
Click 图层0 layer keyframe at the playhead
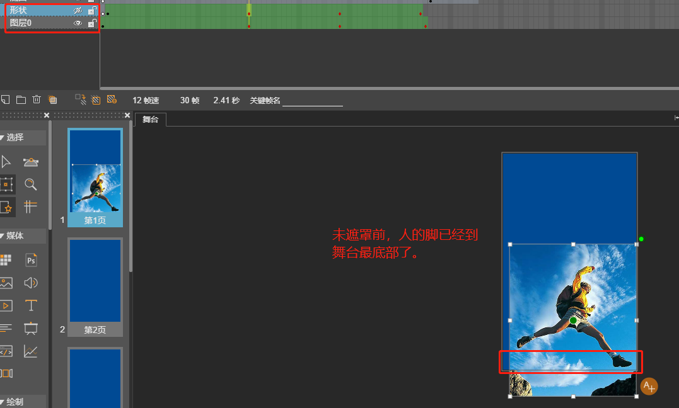(x=249, y=26)
